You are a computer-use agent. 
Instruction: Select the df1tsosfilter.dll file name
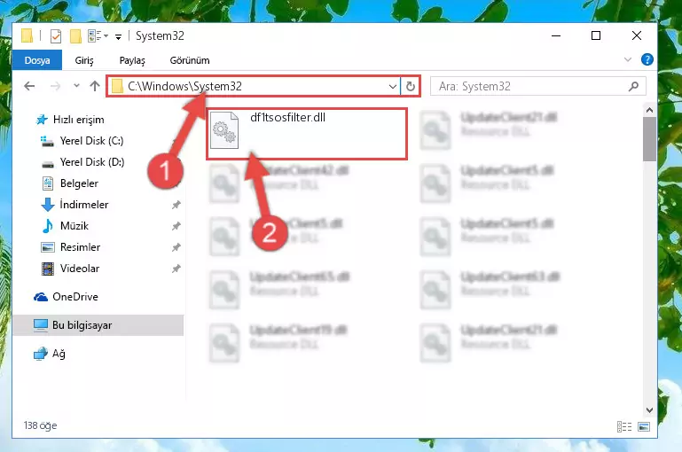[x=288, y=118]
